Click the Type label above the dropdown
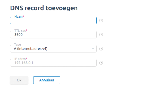This screenshot has height=96, width=161. (18, 45)
